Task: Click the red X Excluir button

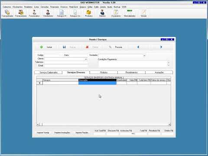Action: 92,47
